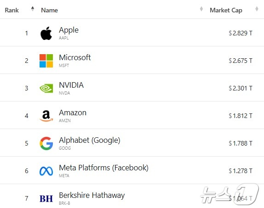Image resolution: width=264 pixels, height=208 pixels.
Task: Open the Apple company link
Action: point(69,30)
